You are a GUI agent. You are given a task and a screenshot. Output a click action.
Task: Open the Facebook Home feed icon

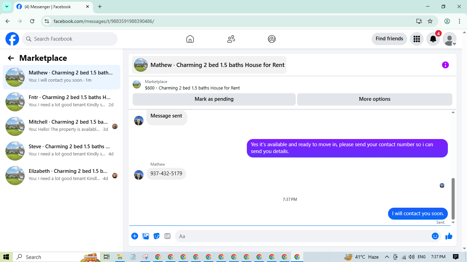(190, 39)
